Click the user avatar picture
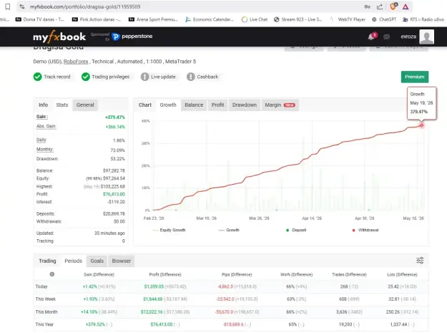The height and width of the screenshot is (333, 447). coord(427,37)
